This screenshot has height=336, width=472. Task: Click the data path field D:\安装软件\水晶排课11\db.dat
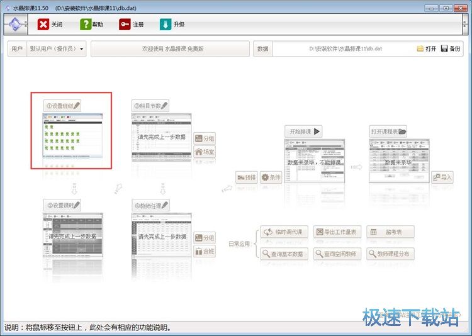(346, 49)
